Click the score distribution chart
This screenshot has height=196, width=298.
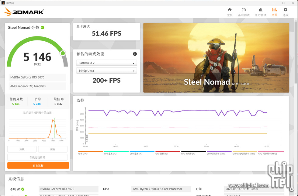pyautogui.click(x=37, y=129)
